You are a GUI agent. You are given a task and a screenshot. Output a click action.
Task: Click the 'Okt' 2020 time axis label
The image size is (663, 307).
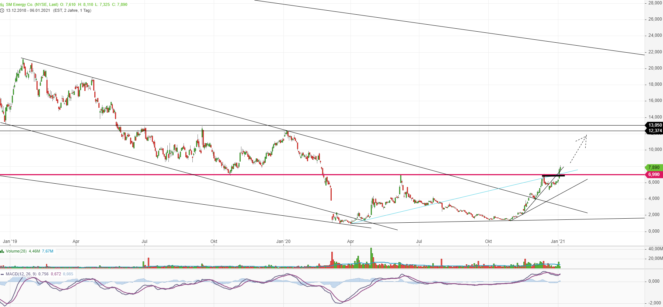click(x=488, y=241)
